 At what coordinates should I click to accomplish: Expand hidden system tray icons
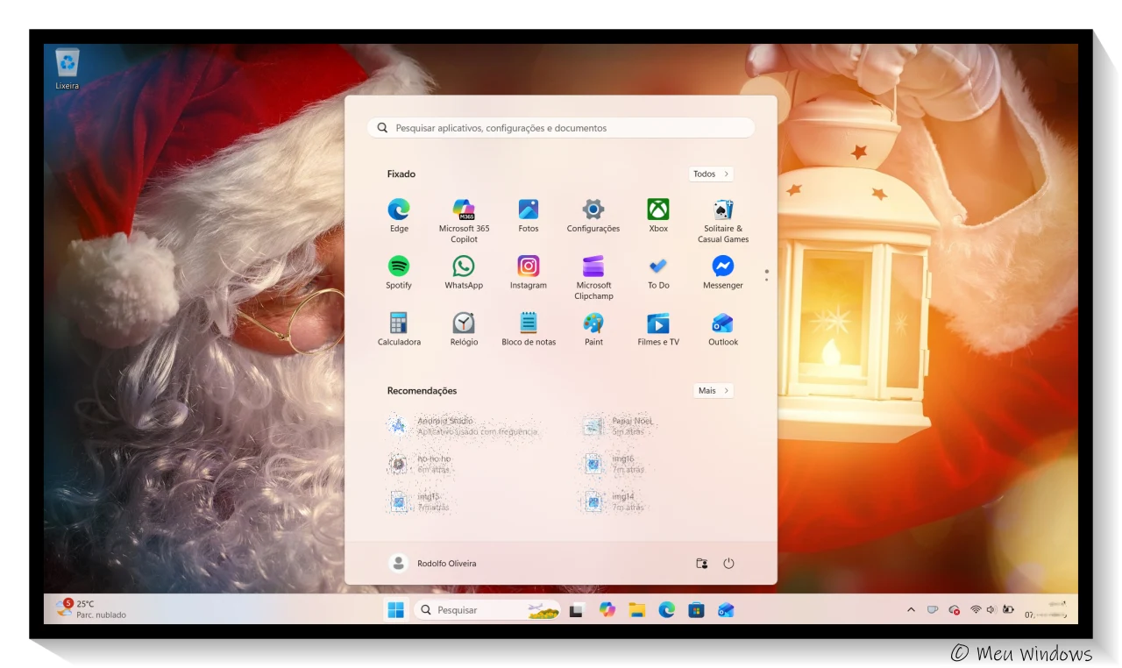click(910, 609)
